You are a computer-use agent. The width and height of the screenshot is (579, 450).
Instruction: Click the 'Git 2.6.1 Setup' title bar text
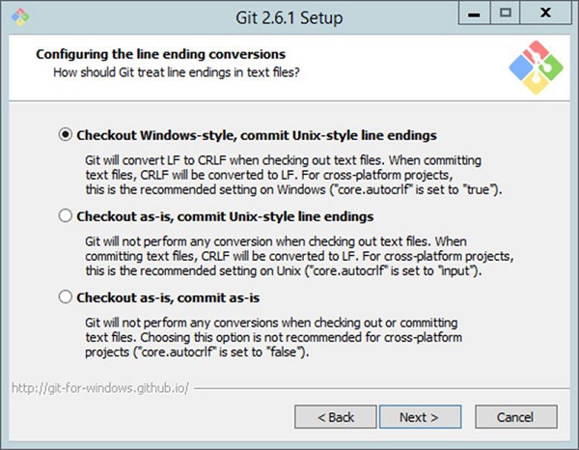(288, 18)
